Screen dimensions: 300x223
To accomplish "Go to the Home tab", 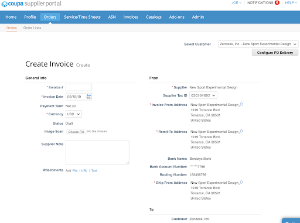I will click(x=11, y=17).
